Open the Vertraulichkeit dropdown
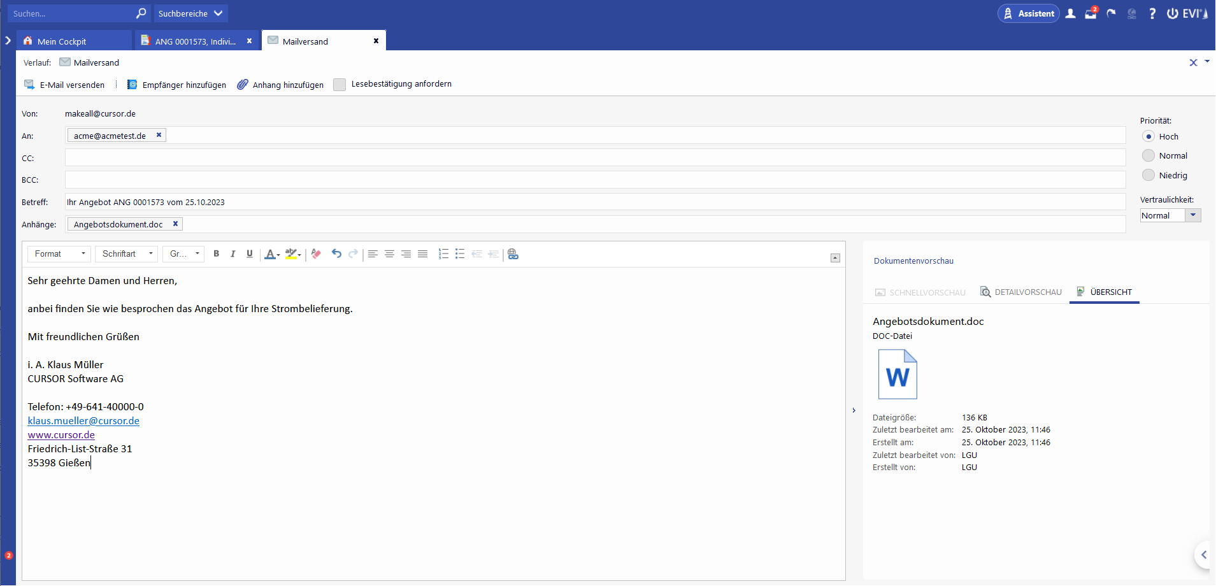The width and height of the screenshot is (1216, 586). [x=1193, y=215]
